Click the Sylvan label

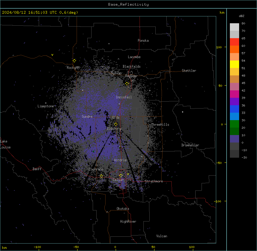(116, 73)
